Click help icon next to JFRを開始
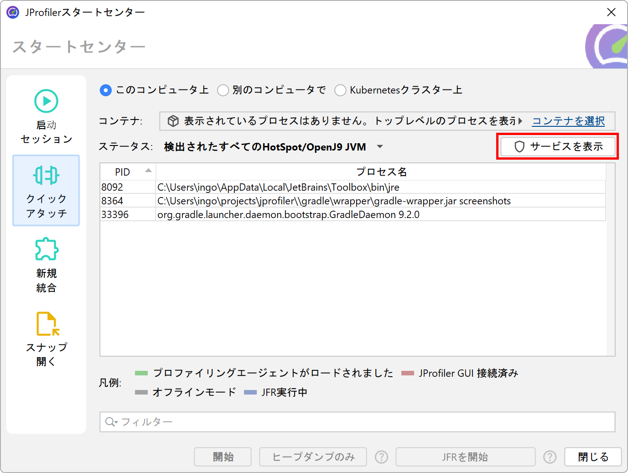Screen dimensions: 628x473 coord(550,457)
